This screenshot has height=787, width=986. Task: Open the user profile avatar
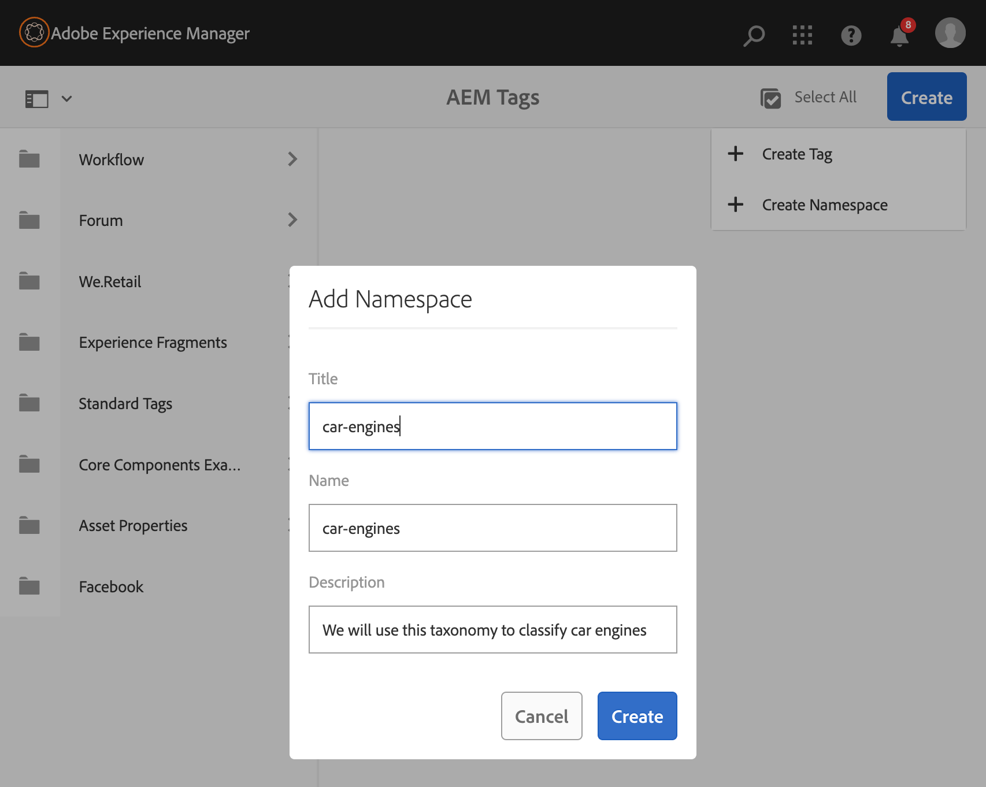(950, 33)
